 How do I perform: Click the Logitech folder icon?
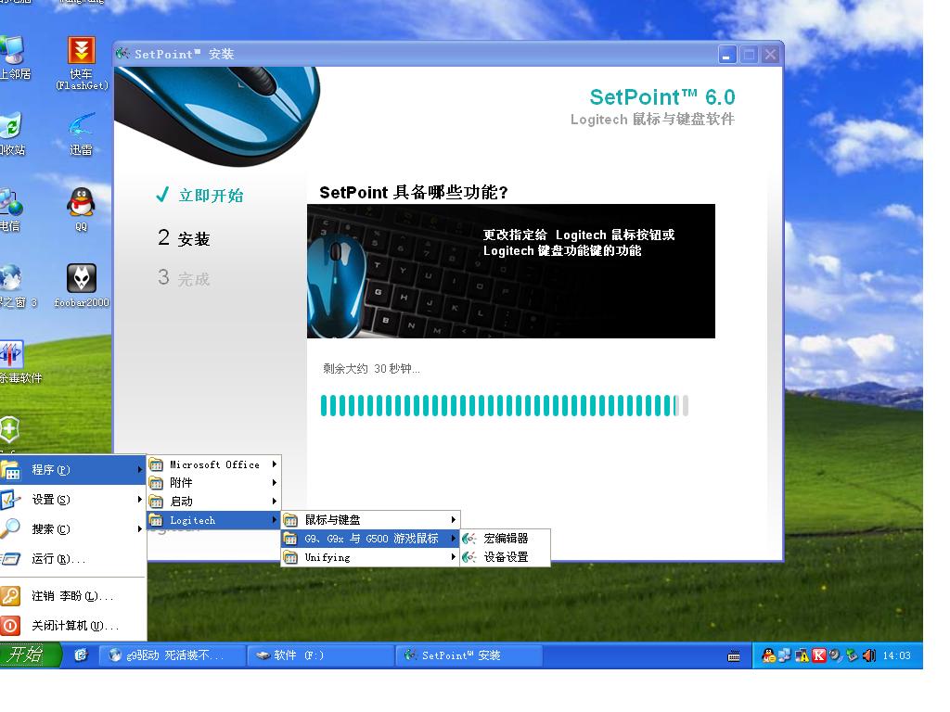tap(156, 520)
